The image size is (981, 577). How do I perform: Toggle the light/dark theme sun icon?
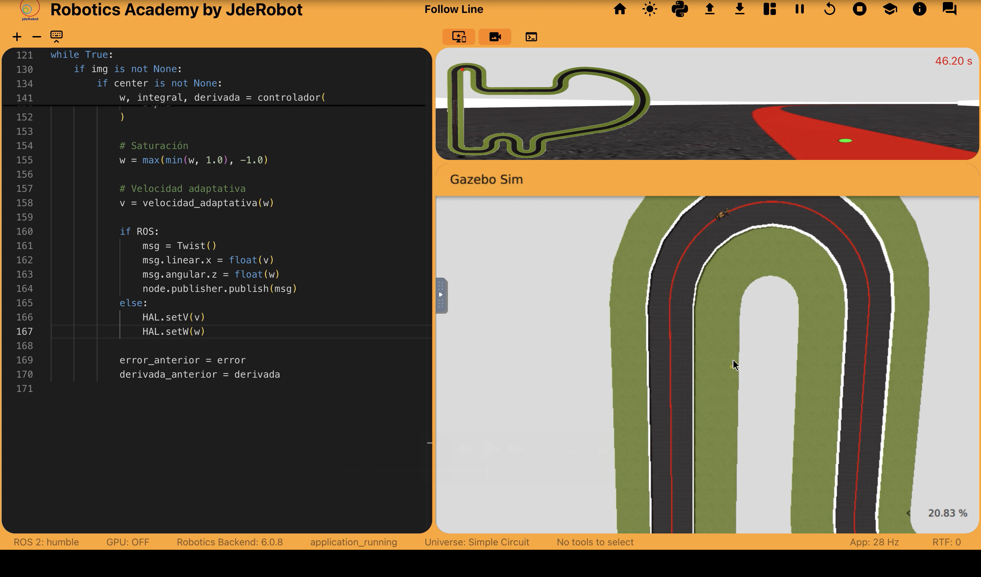click(x=650, y=9)
